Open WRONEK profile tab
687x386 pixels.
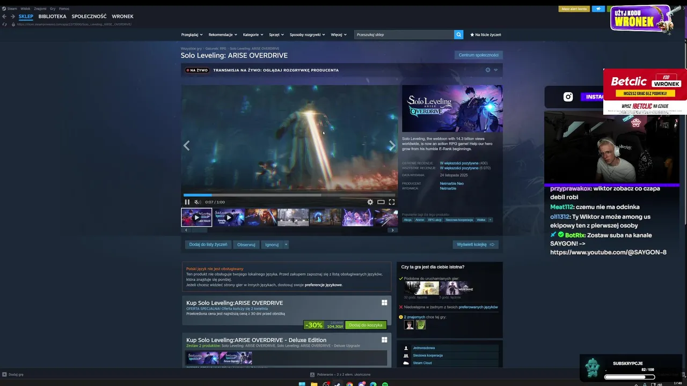[122, 17]
